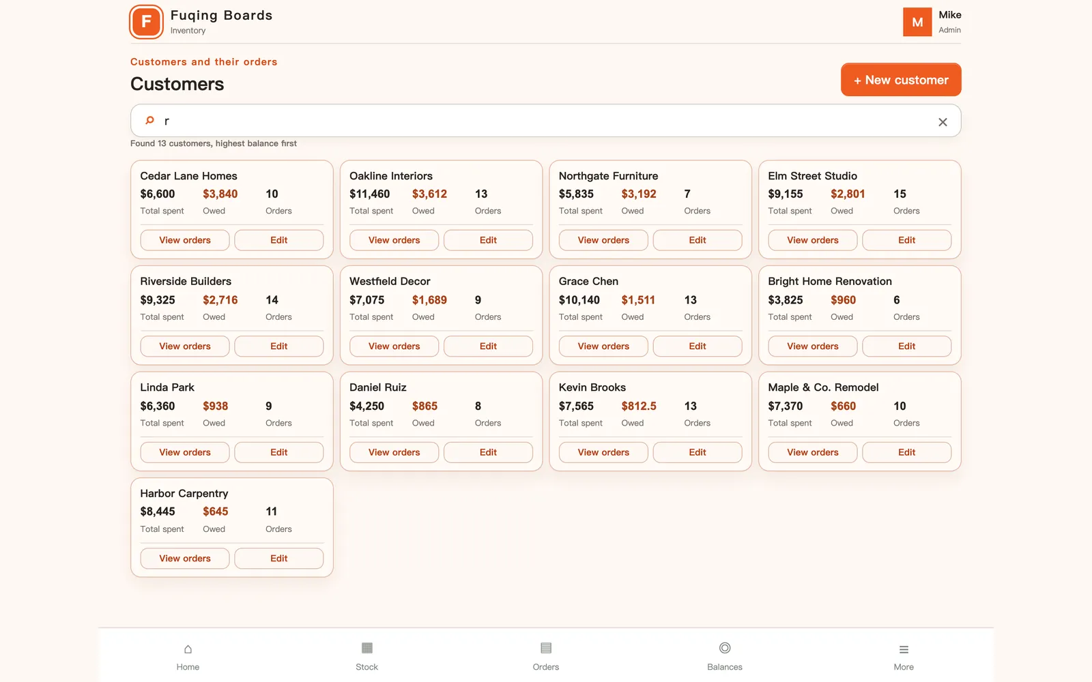The image size is (1092, 682).
Task: Open Mike's M avatar icon
Action: pos(917,22)
